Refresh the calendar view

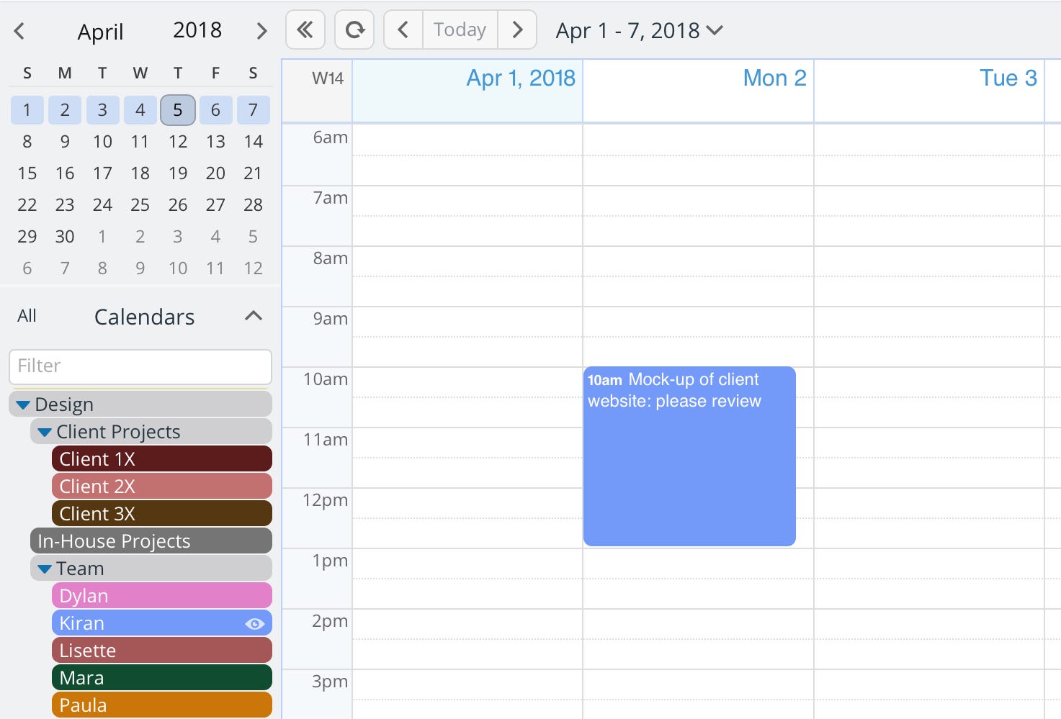354,30
